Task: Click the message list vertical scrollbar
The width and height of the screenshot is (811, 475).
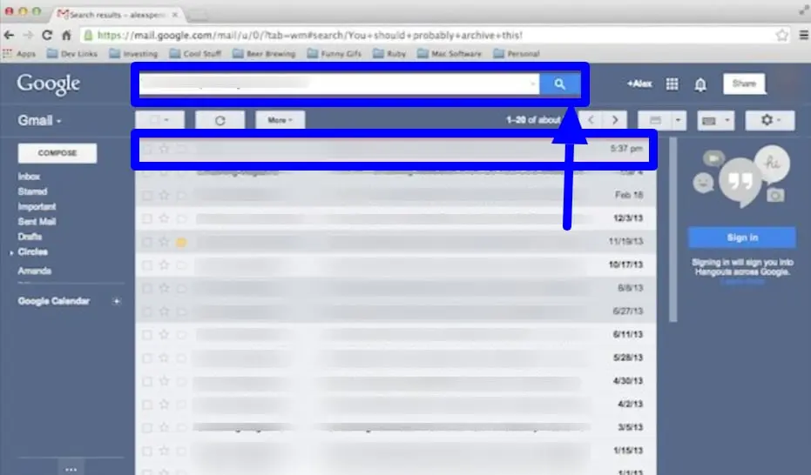Action: [x=672, y=230]
